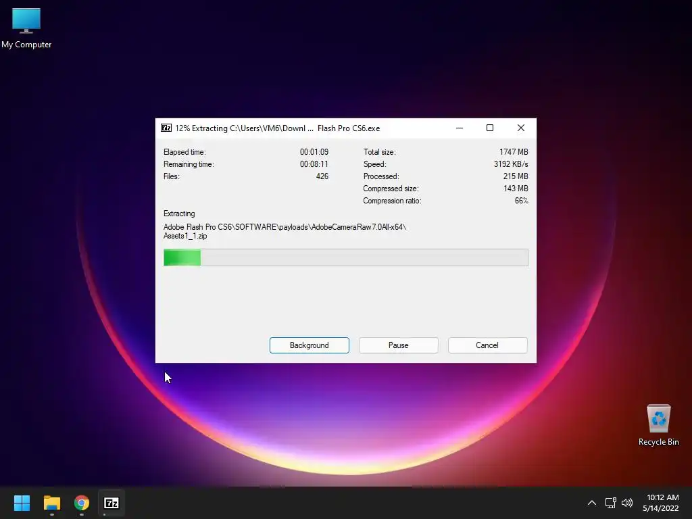Click the Processed value 215 MB
692x519 pixels.
pyautogui.click(x=516, y=176)
